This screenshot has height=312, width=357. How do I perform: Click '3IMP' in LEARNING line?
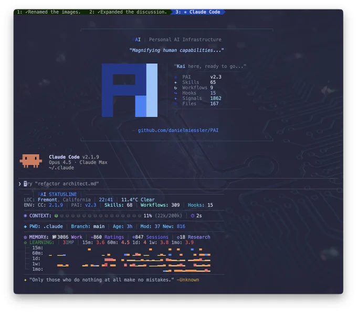pos(68,243)
